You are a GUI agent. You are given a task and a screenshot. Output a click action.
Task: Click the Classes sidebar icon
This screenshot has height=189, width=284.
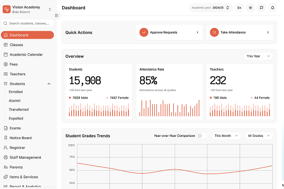point(6,45)
